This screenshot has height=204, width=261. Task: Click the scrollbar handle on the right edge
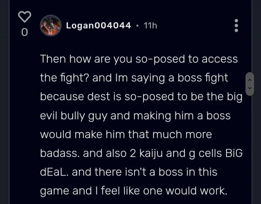click(250, 84)
